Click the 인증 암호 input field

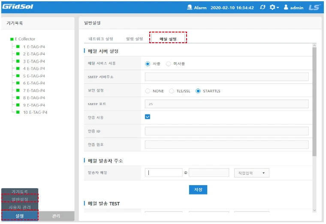coord(226,144)
